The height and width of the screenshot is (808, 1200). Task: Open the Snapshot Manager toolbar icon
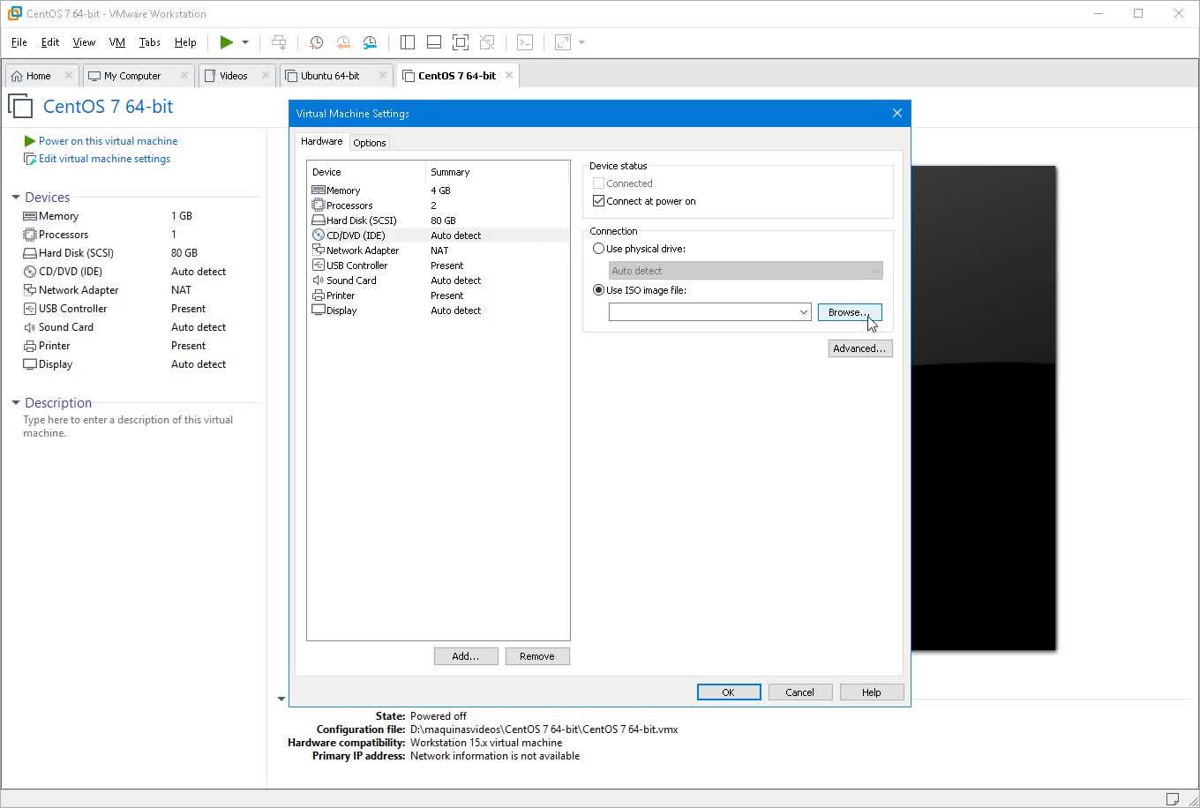(370, 42)
